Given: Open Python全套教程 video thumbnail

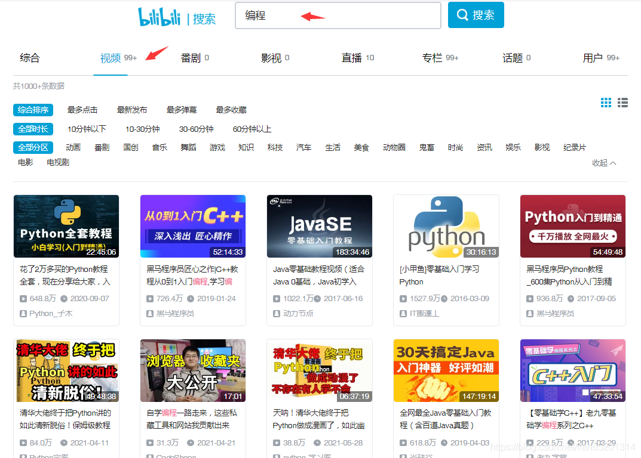Looking at the screenshot, I should click(x=66, y=226).
